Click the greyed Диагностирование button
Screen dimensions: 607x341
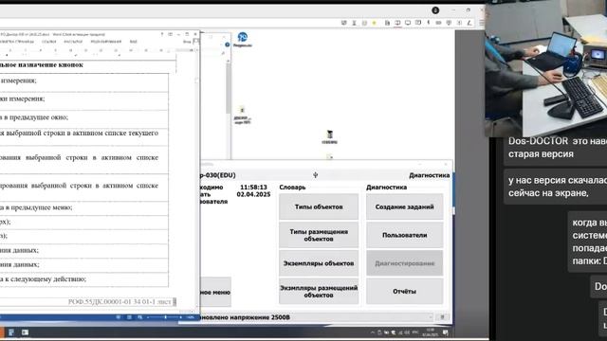pos(405,263)
